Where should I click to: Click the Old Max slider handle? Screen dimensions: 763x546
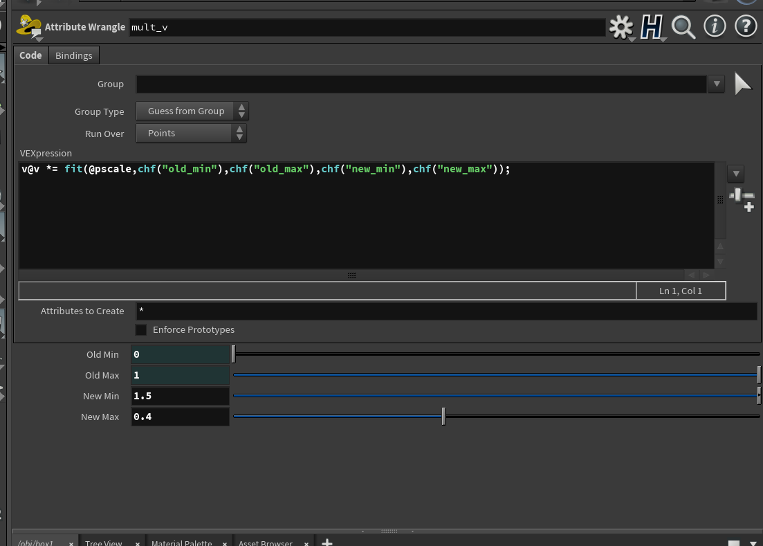(x=759, y=374)
